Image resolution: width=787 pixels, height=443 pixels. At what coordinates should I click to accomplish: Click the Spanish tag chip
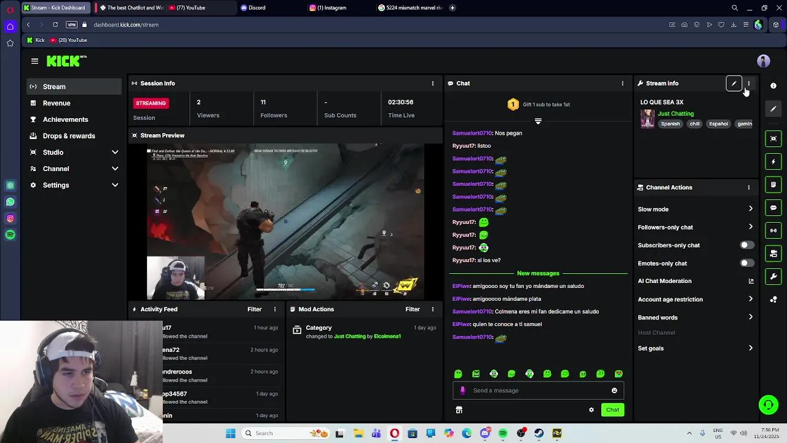point(670,124)
